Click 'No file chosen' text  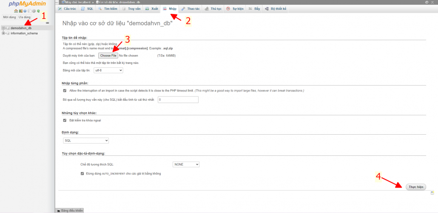pyautogui.click(x=128, y=55)
